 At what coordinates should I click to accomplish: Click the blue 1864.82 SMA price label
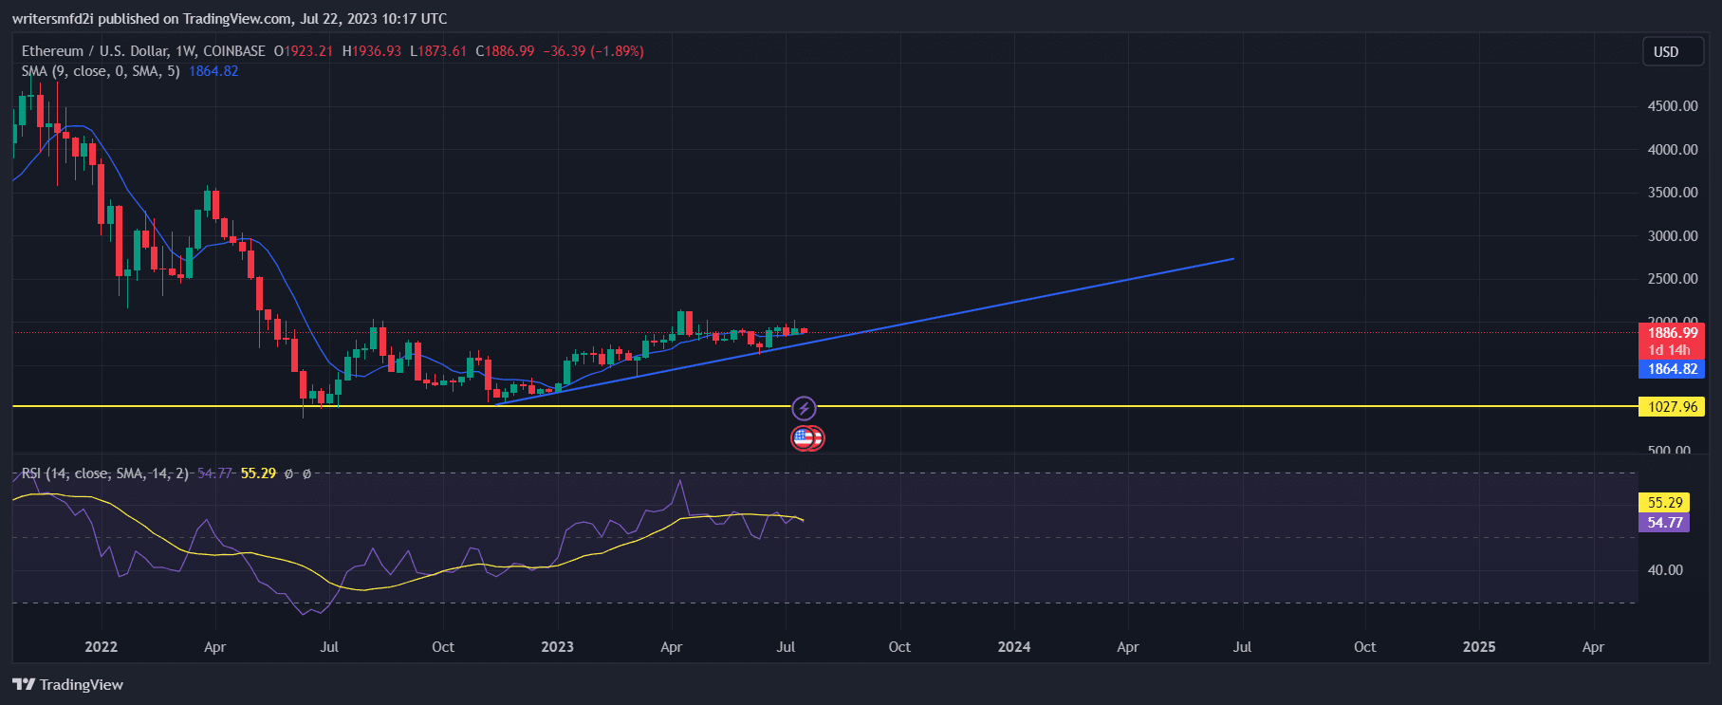click(x=1671, y=369)
